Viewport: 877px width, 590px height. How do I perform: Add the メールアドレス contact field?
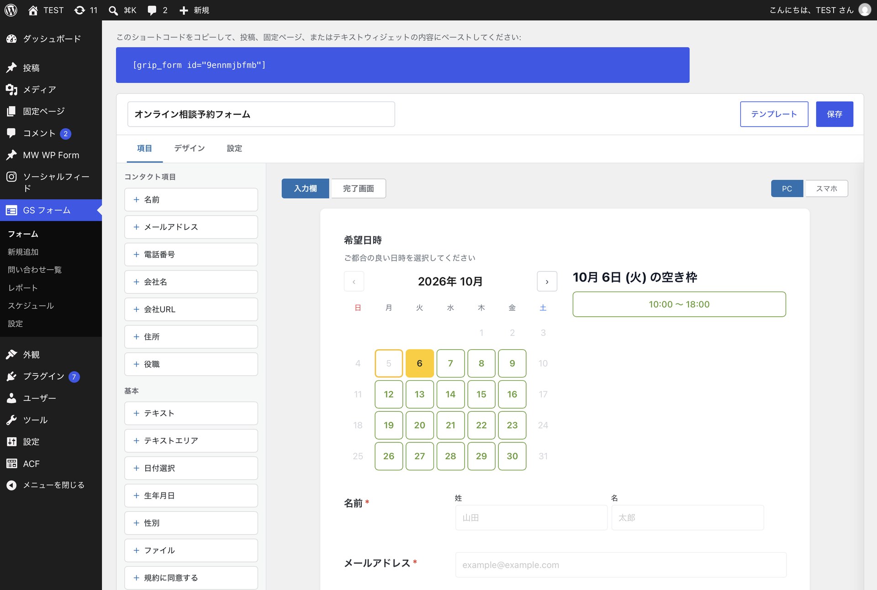(x=191, y=227)
